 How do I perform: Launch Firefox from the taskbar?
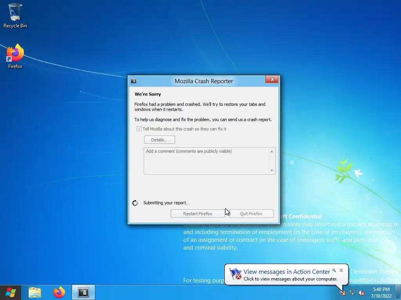coord(59,292)
